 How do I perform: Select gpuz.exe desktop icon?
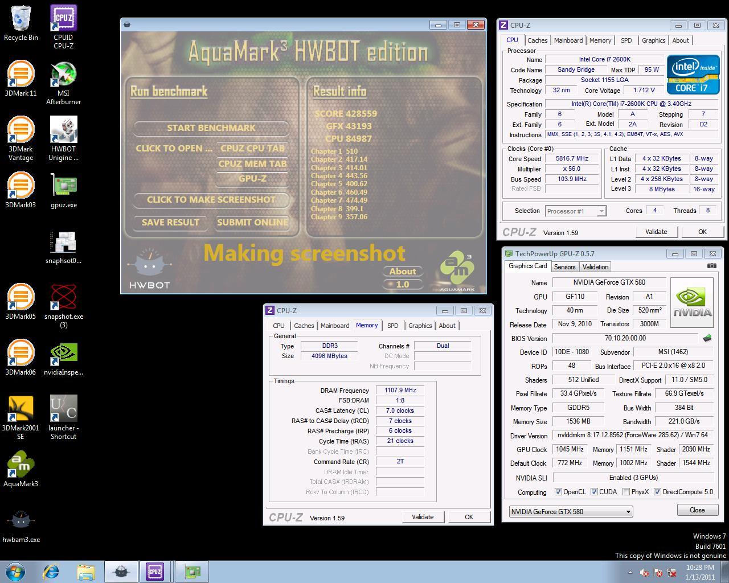coord(63,190)
